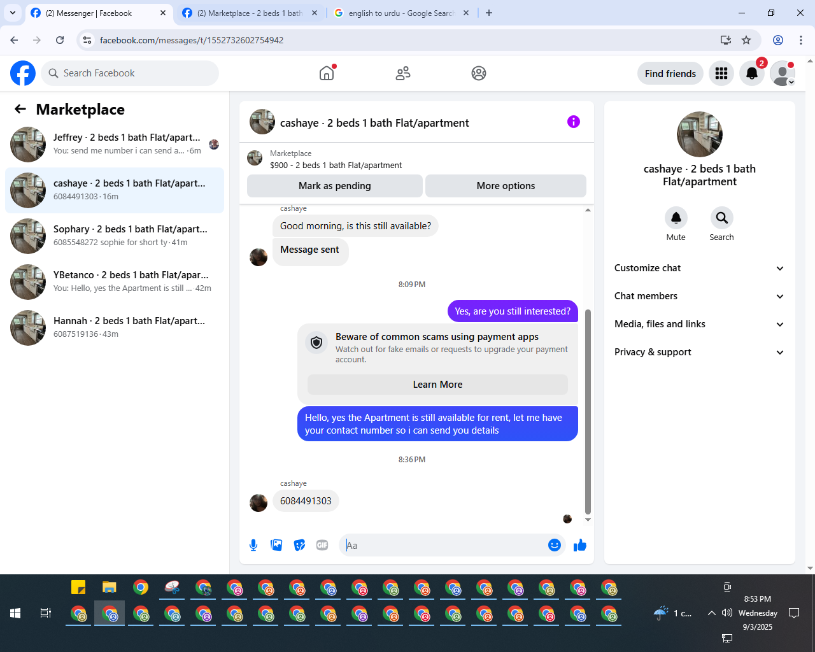Click the message text input box

point(443,545)
